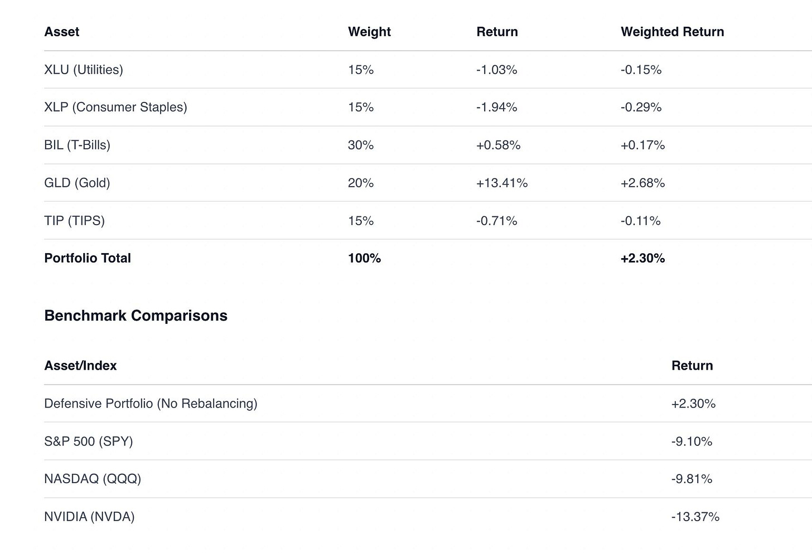Select Gold's +13.41% return value
812x558 pixels.
tap(501, 183)
